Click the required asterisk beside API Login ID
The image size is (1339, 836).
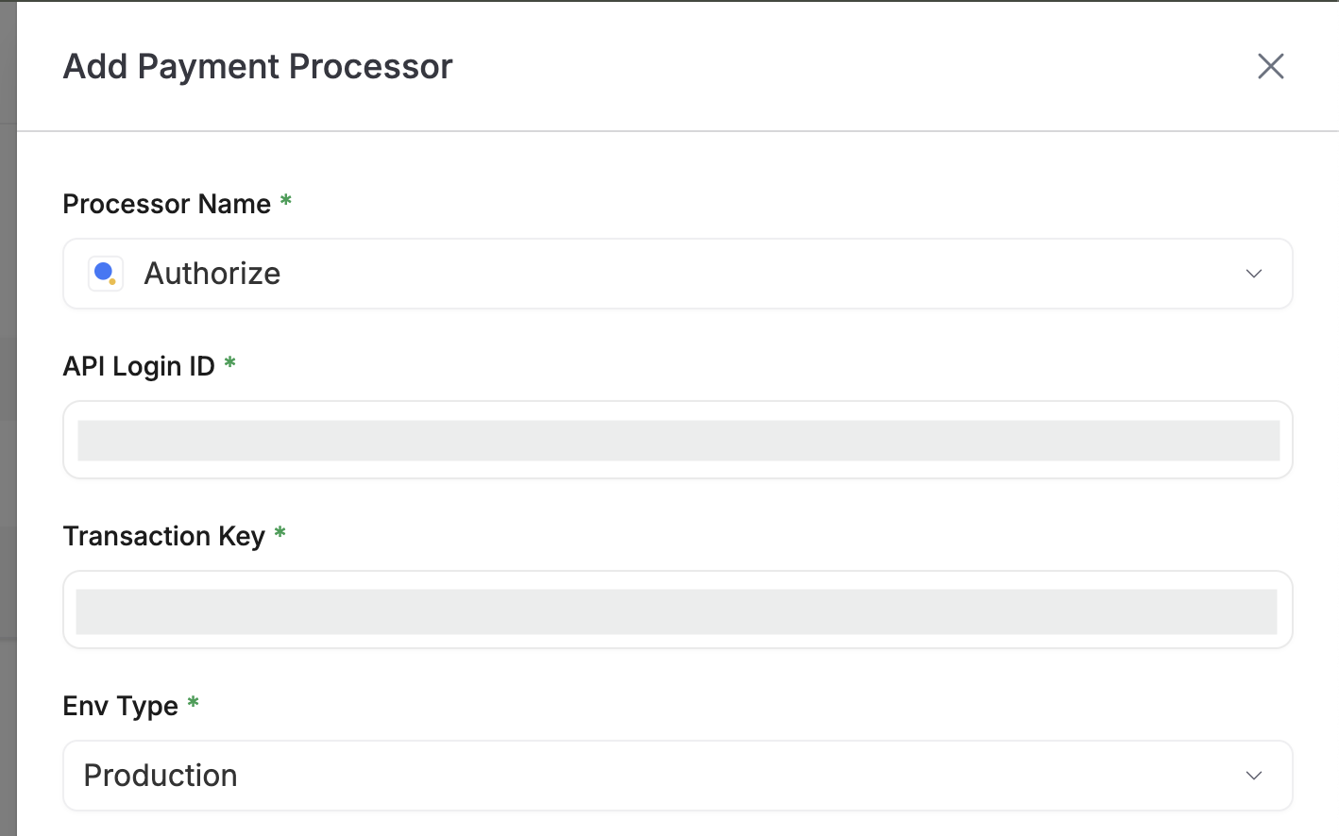[x=229, y=362]
